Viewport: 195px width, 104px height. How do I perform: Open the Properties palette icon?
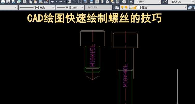(x=92, y=2)
